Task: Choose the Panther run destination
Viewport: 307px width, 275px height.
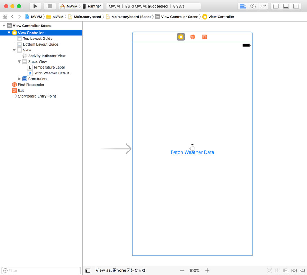Action: [x=92, y=6]
